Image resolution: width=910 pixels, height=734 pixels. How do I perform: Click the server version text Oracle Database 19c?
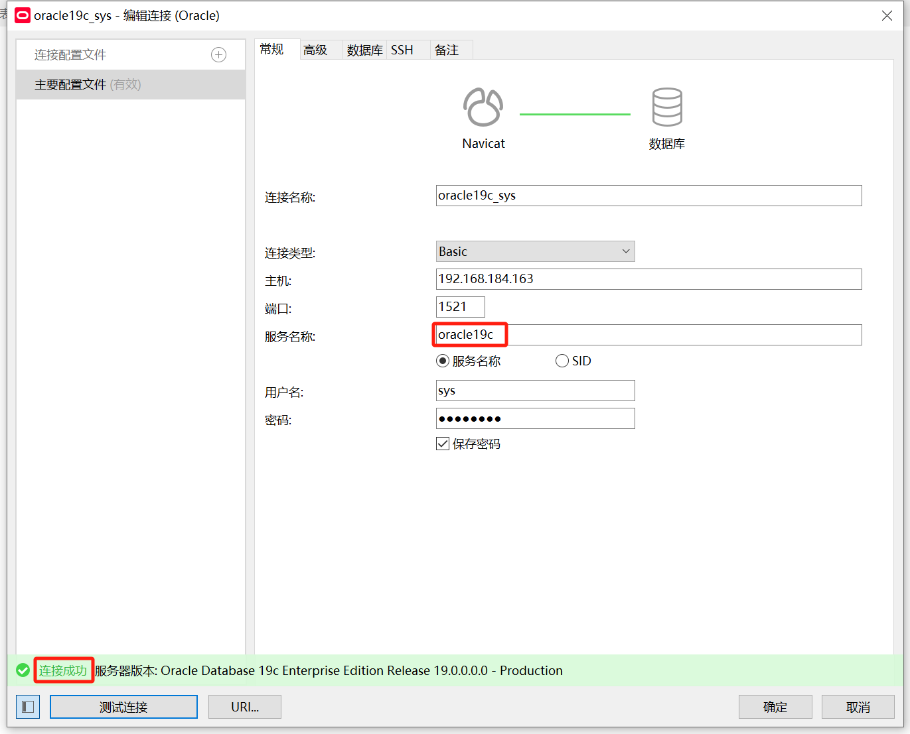point(329,670)
